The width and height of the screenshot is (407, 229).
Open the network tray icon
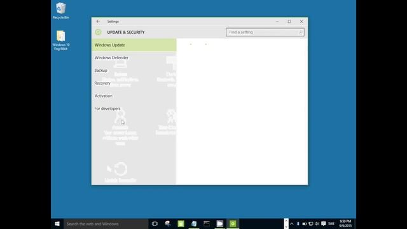coord(311,223)
